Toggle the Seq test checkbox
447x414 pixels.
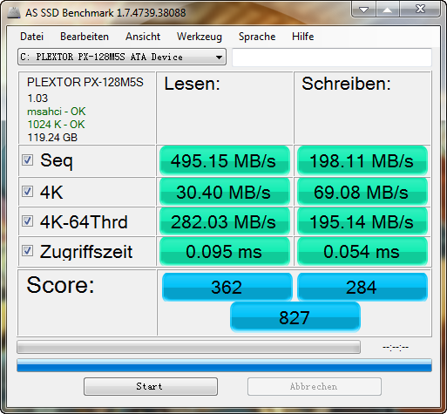coord(28,159)
